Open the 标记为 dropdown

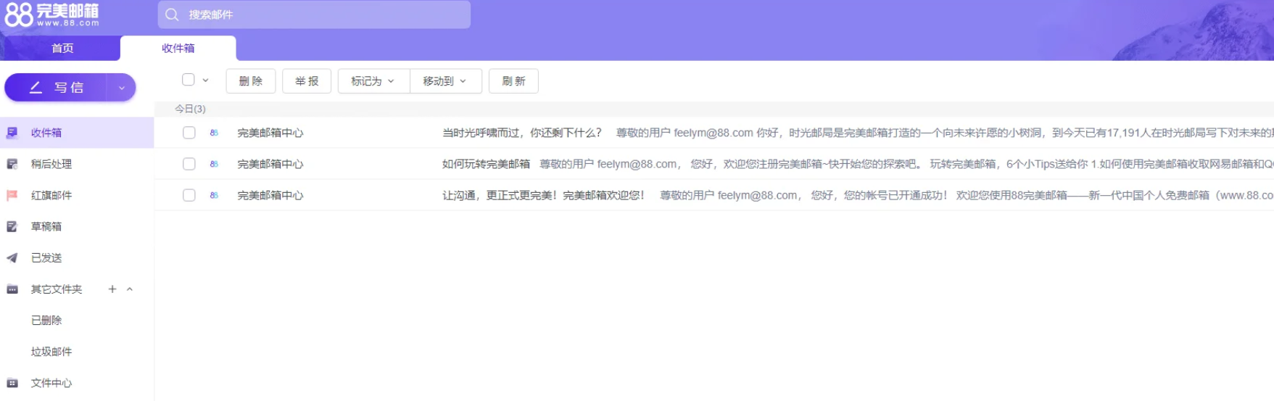coord(373,81)
